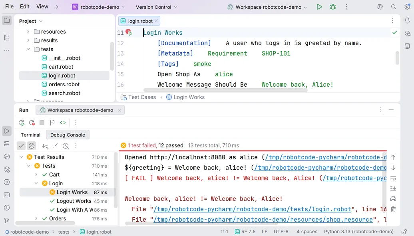Open the Database tool window icon
This screenshot has width=414, height=236.
407,46
